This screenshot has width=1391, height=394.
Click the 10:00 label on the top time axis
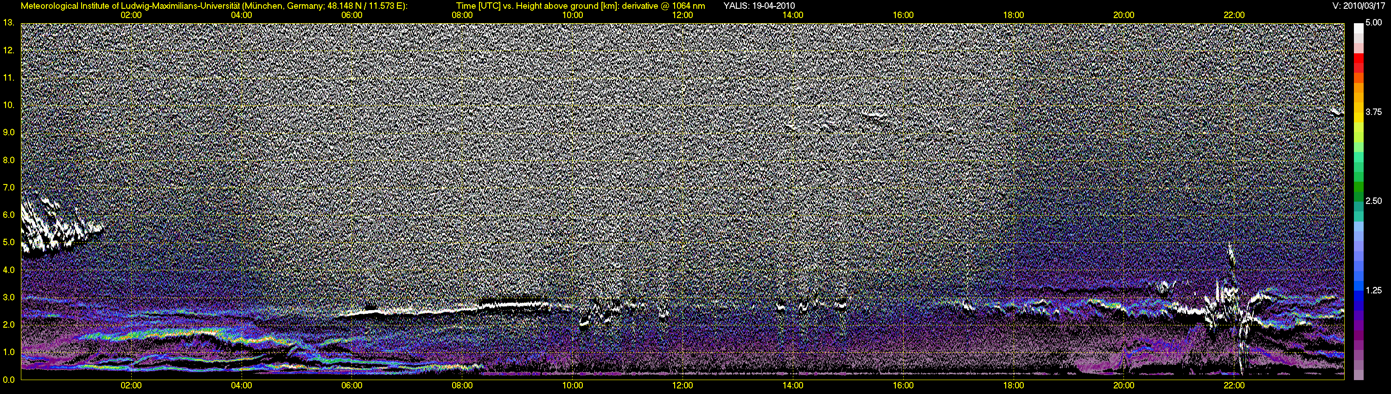point(572,15)
